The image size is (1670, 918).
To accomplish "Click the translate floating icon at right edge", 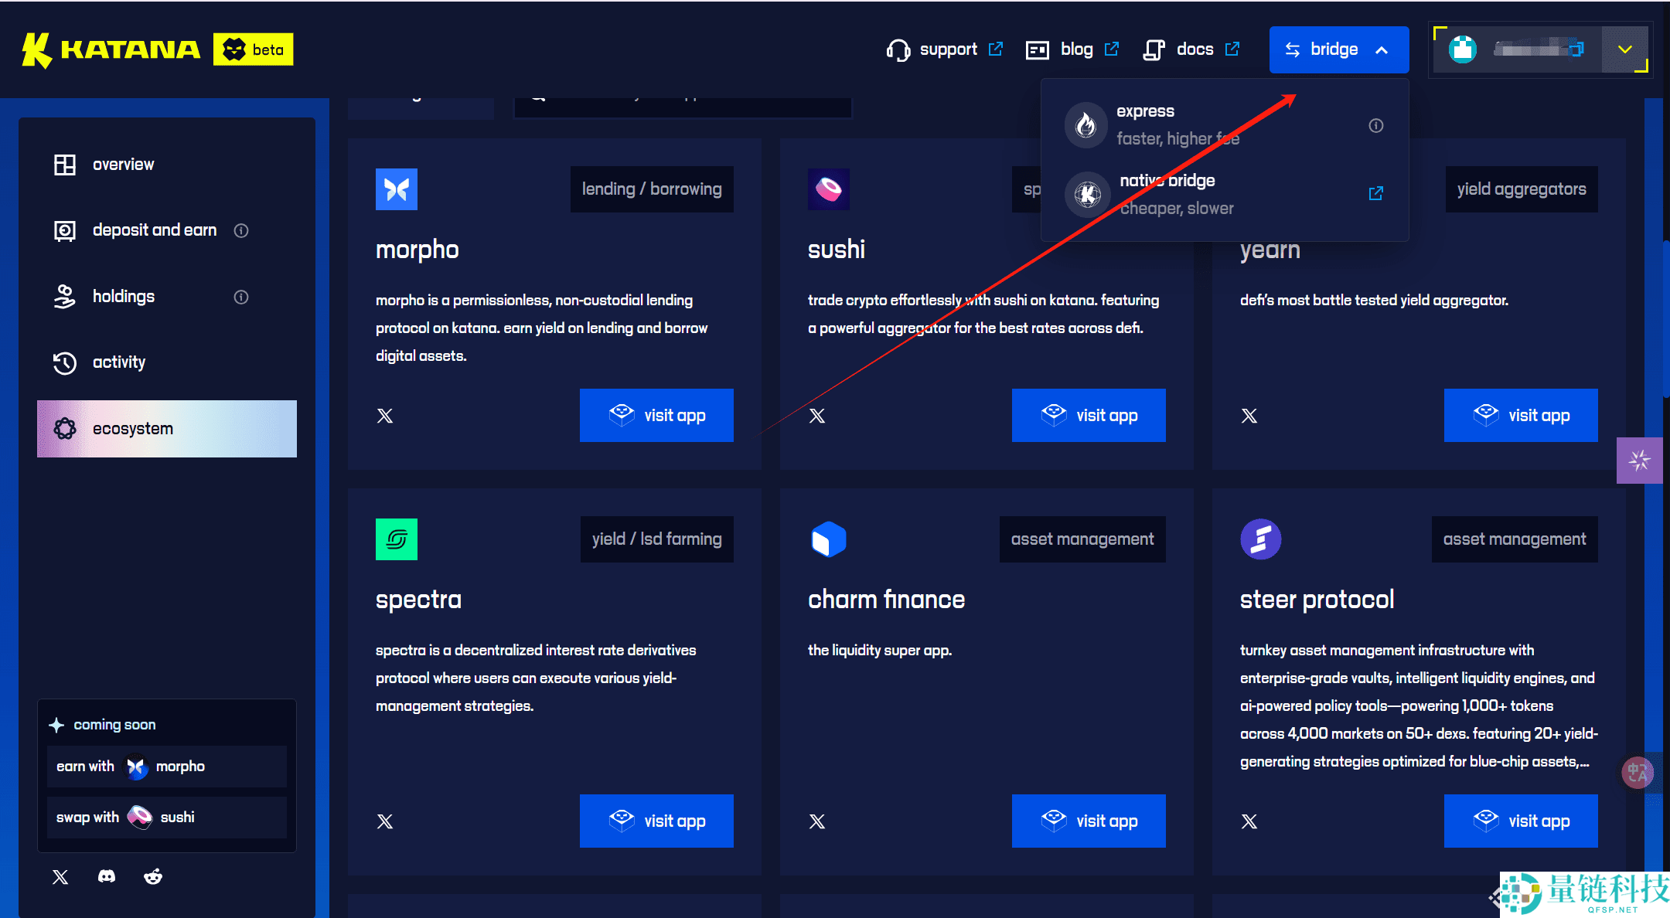I will point(1637,773).
